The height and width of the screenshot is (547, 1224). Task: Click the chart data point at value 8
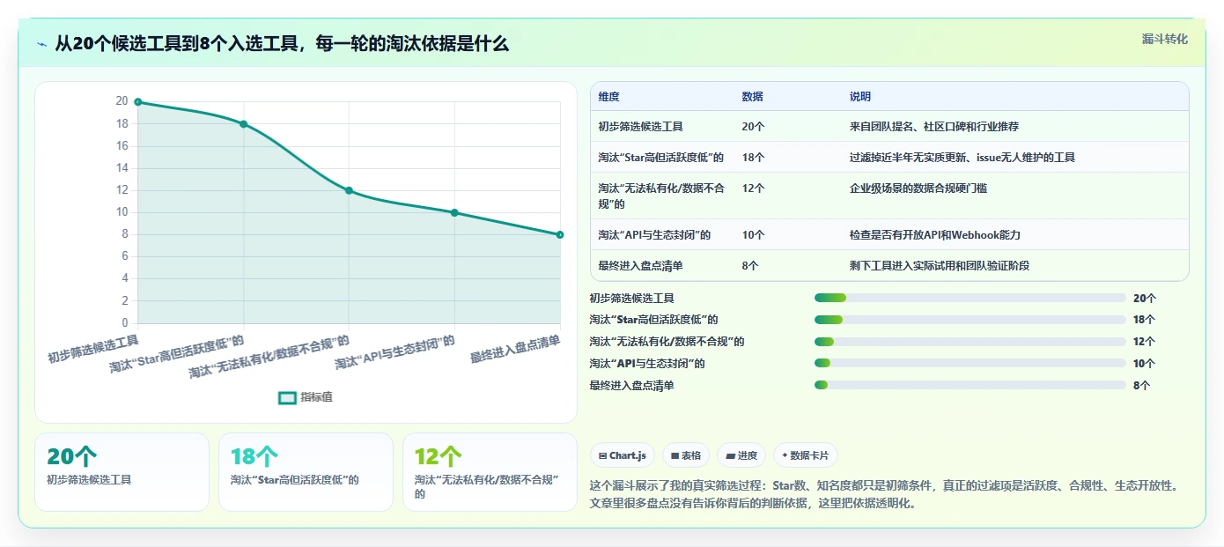click(560, 234)
